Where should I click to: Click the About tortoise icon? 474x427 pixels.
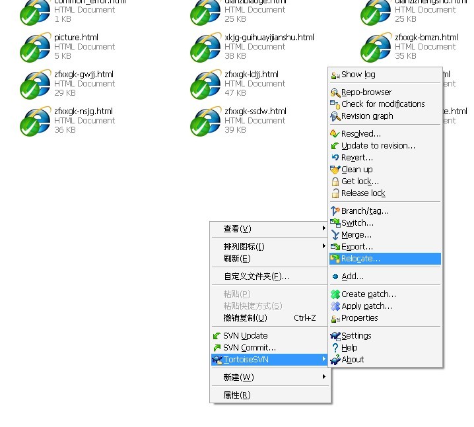(335, 360)
